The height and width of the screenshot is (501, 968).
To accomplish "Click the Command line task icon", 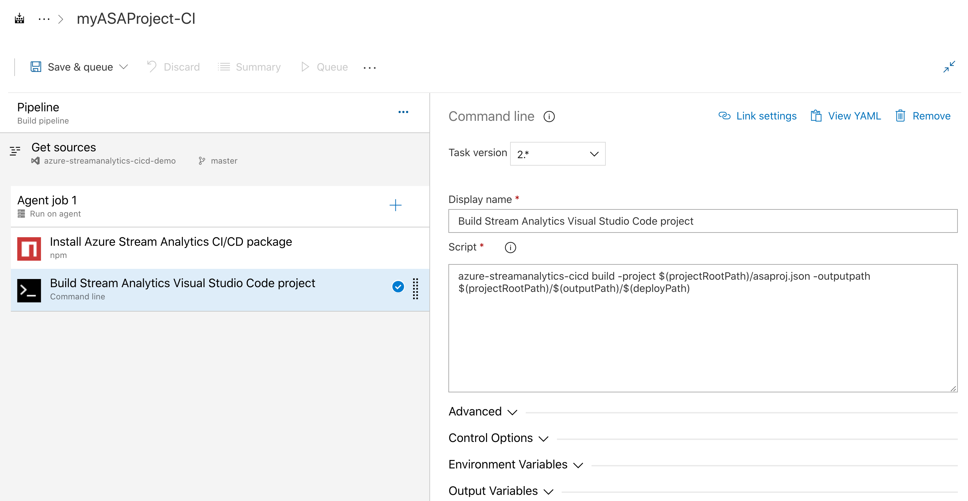I will (x=30, y=288).
